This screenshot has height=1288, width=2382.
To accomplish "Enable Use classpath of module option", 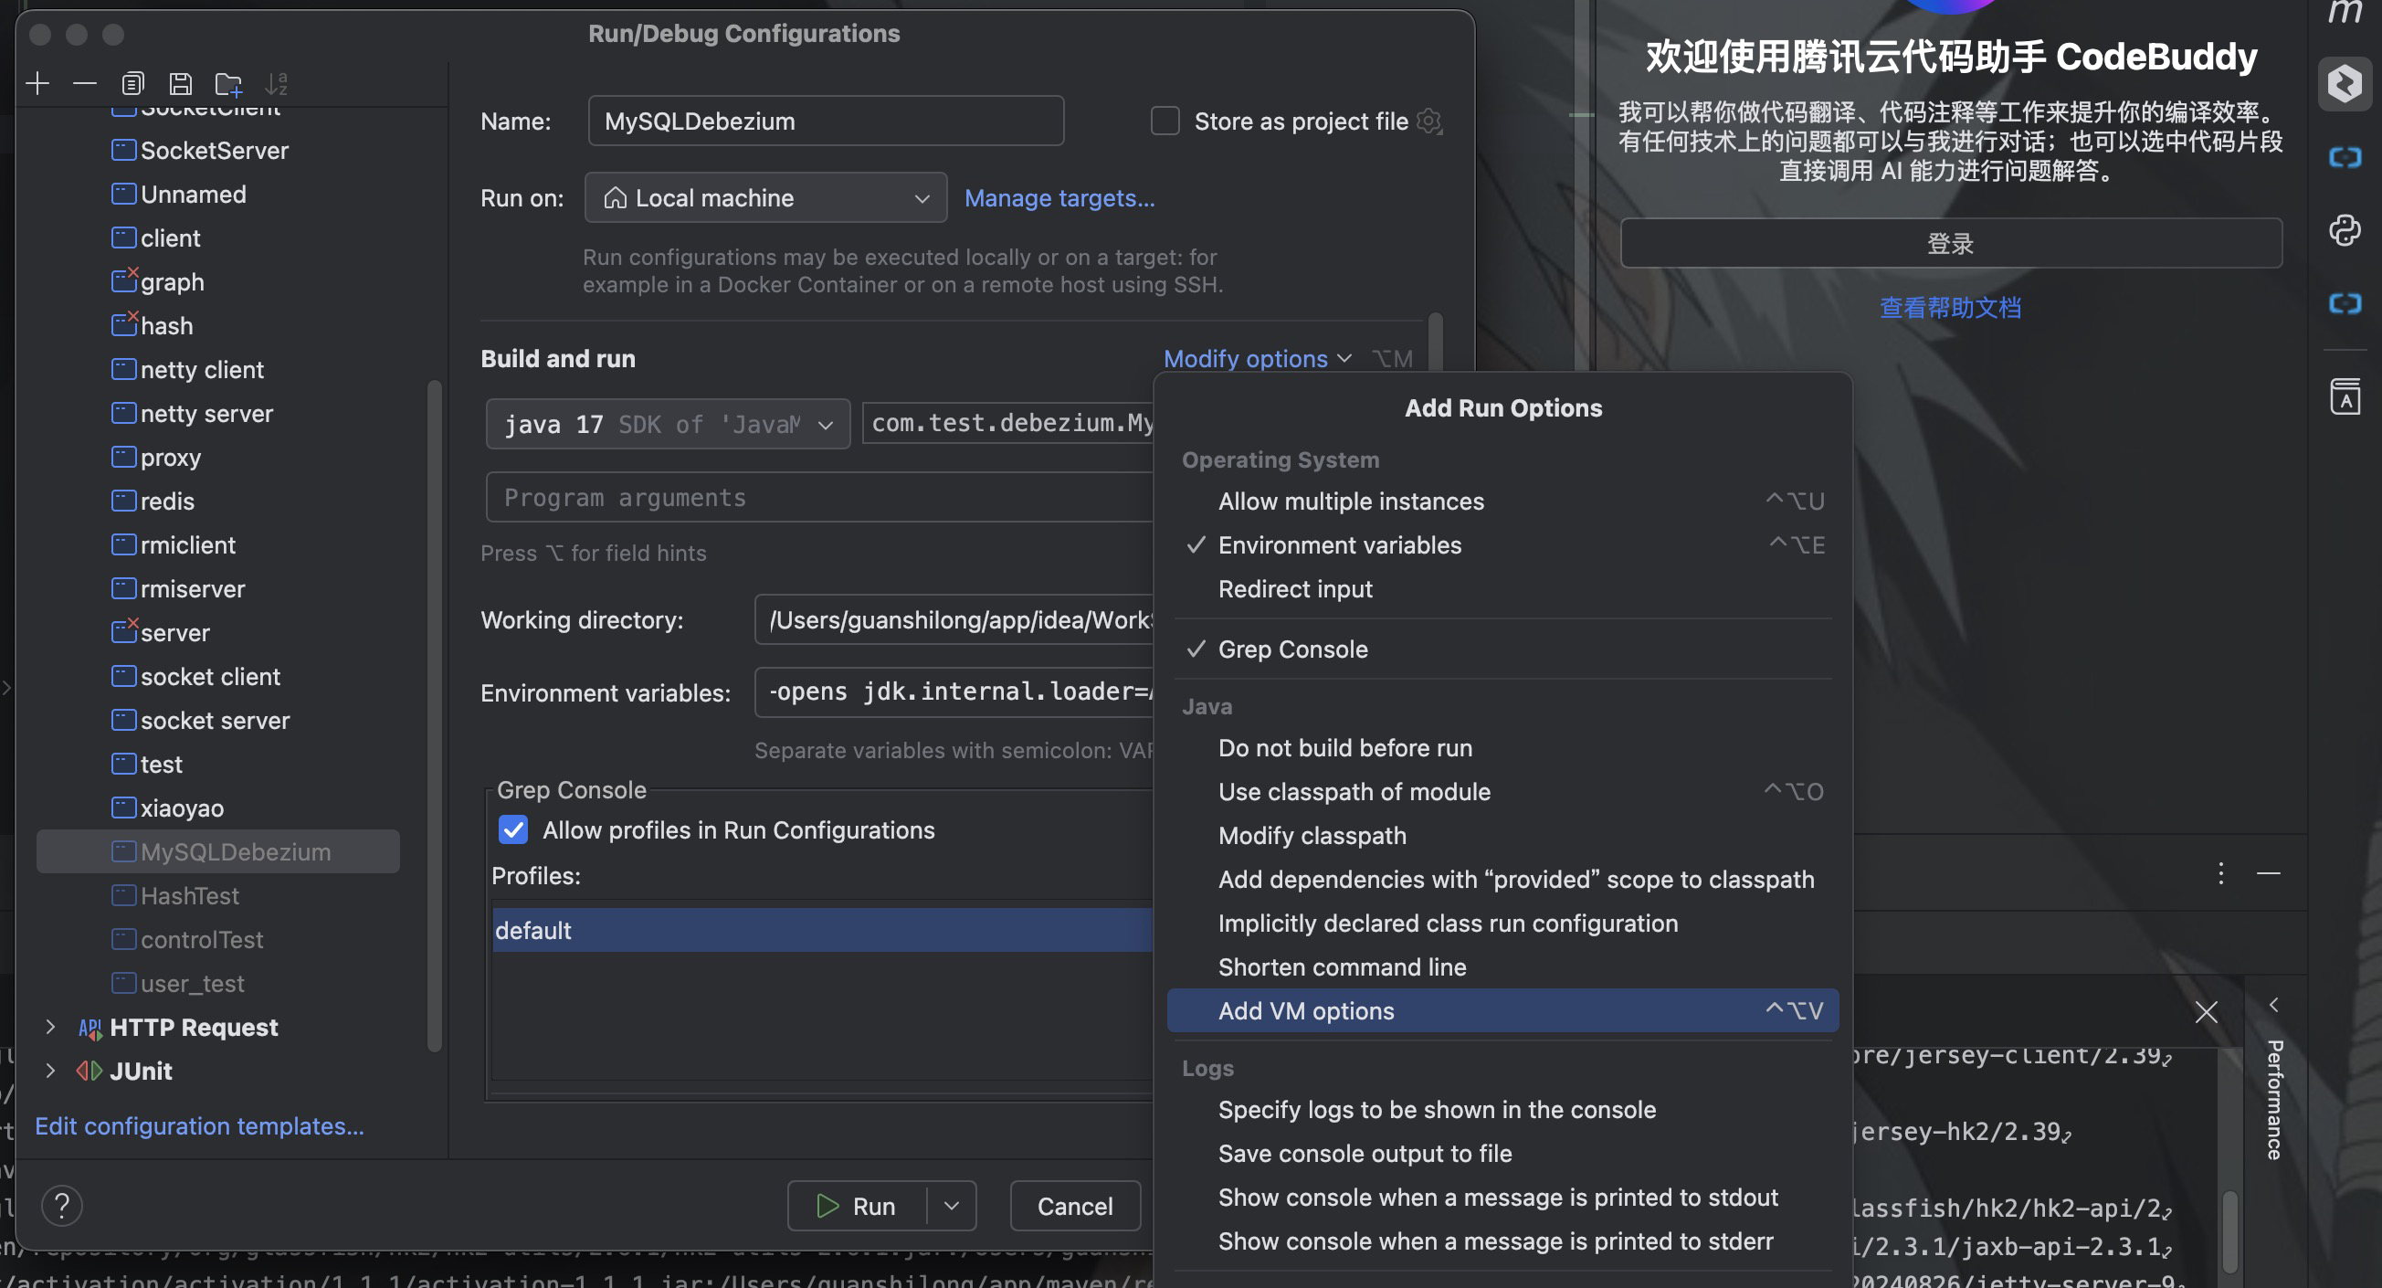I will 1502,791.
